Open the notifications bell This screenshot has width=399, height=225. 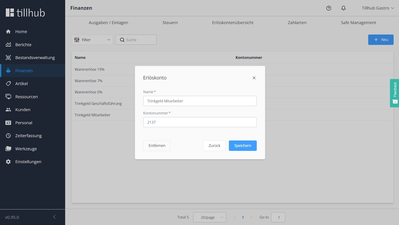[x=344, y=8]
